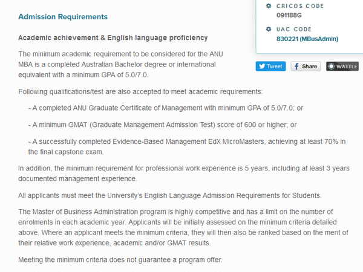Click the professional work experience paragraph
Viewport: 363px width, 272px height.
click(184, 173)
